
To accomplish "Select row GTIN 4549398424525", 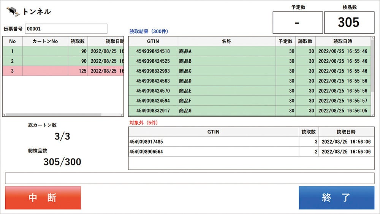I will coord(250,61).
